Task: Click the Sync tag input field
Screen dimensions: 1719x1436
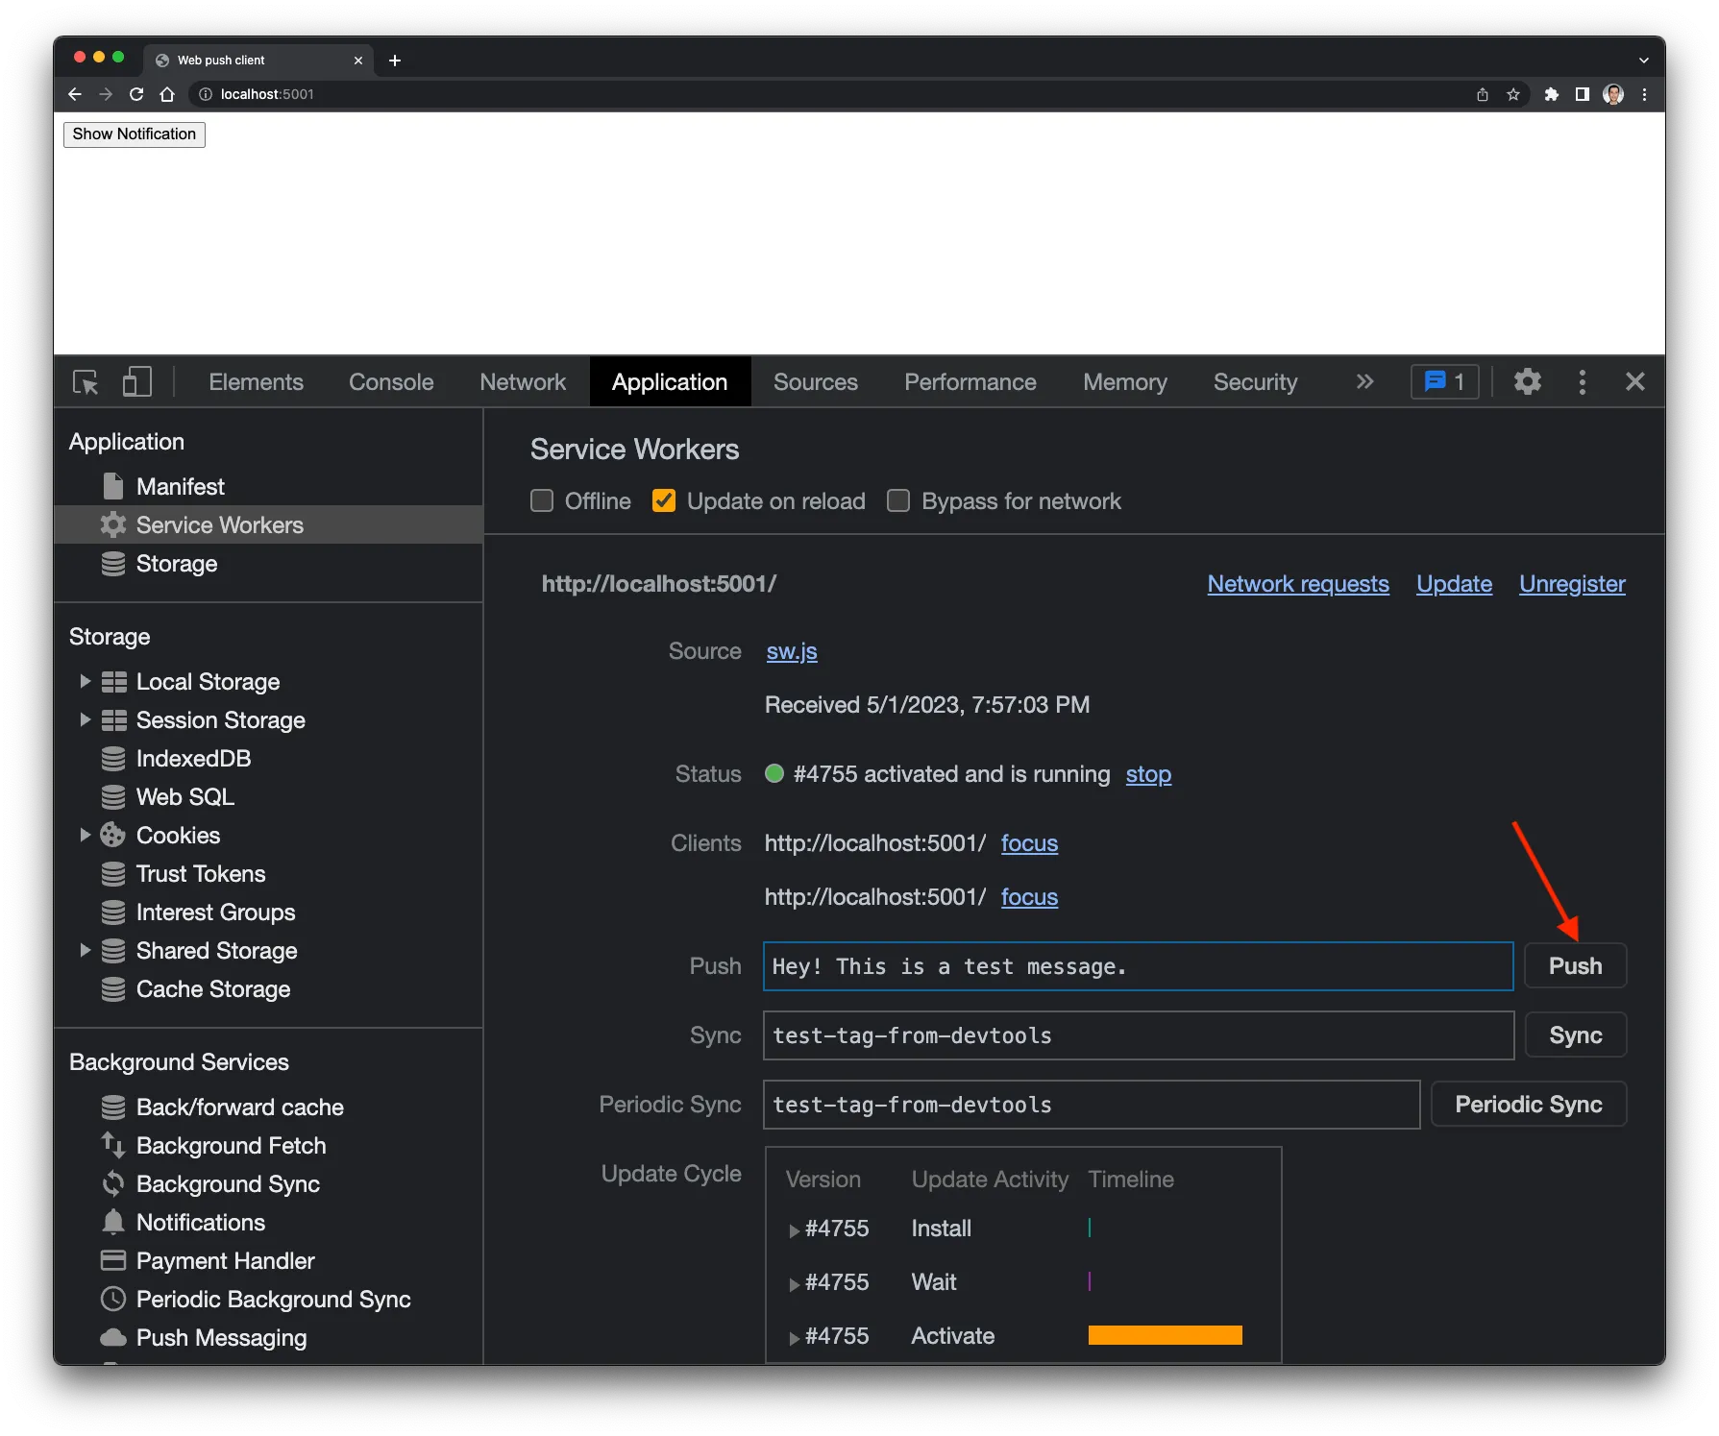Action: pos(1138,1035)
